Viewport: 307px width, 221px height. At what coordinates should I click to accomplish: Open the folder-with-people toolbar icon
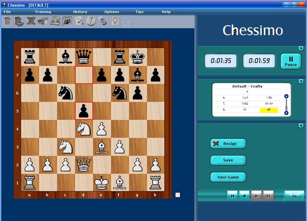(67, 21)
